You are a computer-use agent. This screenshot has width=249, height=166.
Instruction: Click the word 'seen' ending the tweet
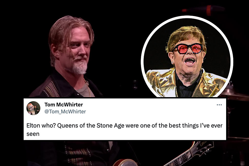pos(33,134)
